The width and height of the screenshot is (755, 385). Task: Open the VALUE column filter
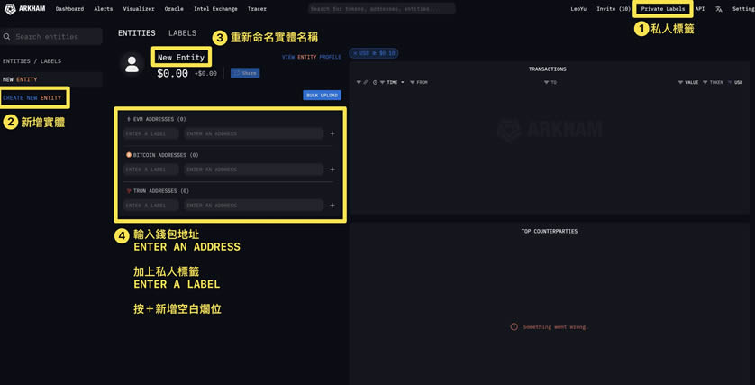point(681,82)
